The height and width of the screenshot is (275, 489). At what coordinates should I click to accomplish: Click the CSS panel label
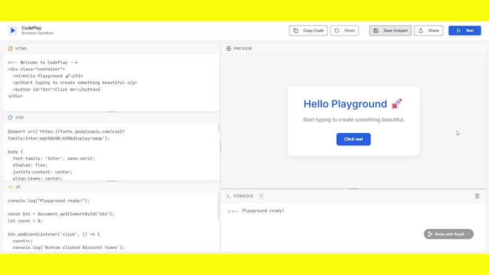click(x=20, y=117)
